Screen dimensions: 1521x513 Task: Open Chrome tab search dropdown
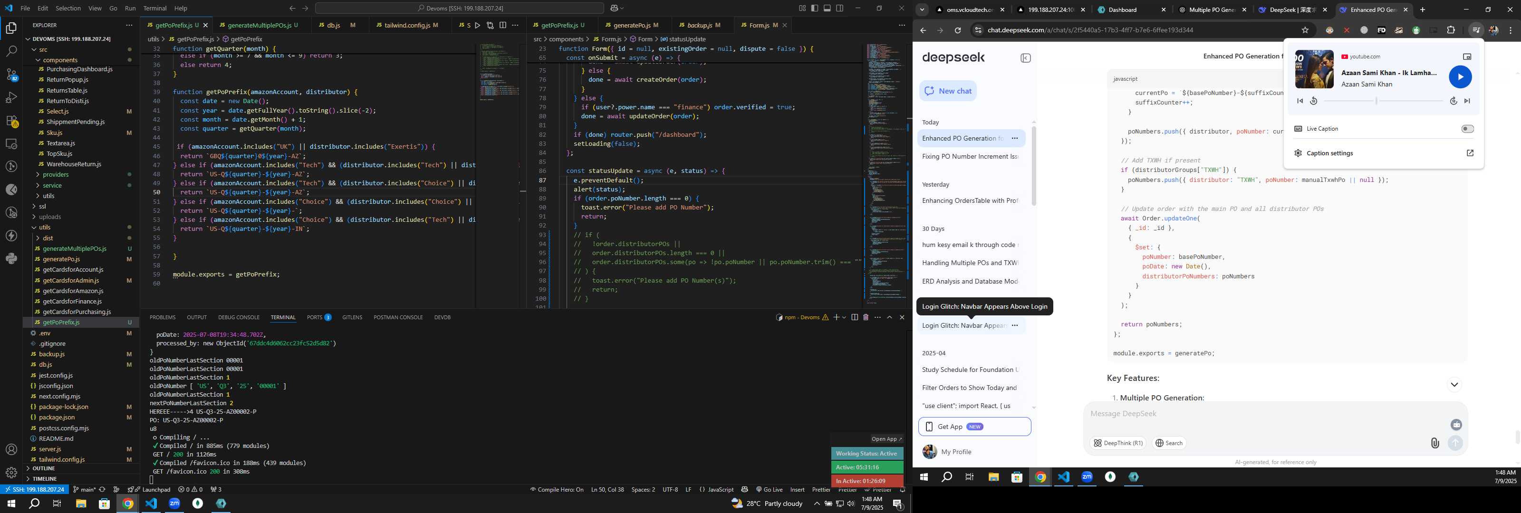pos(922,9)
